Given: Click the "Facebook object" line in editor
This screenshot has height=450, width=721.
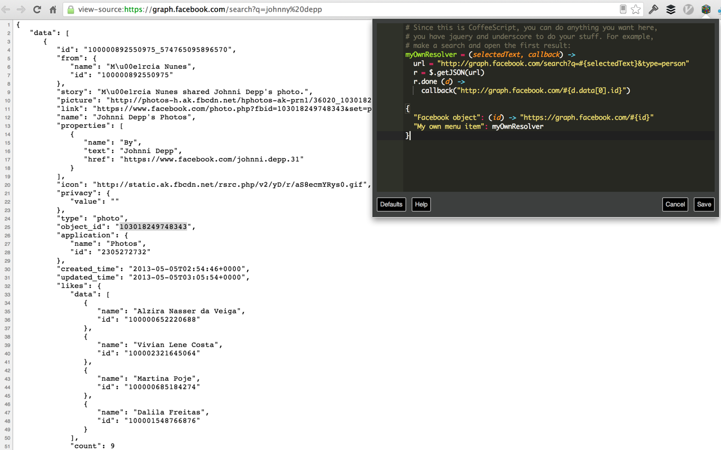Looking at the screenshot, I should point(533,118).
